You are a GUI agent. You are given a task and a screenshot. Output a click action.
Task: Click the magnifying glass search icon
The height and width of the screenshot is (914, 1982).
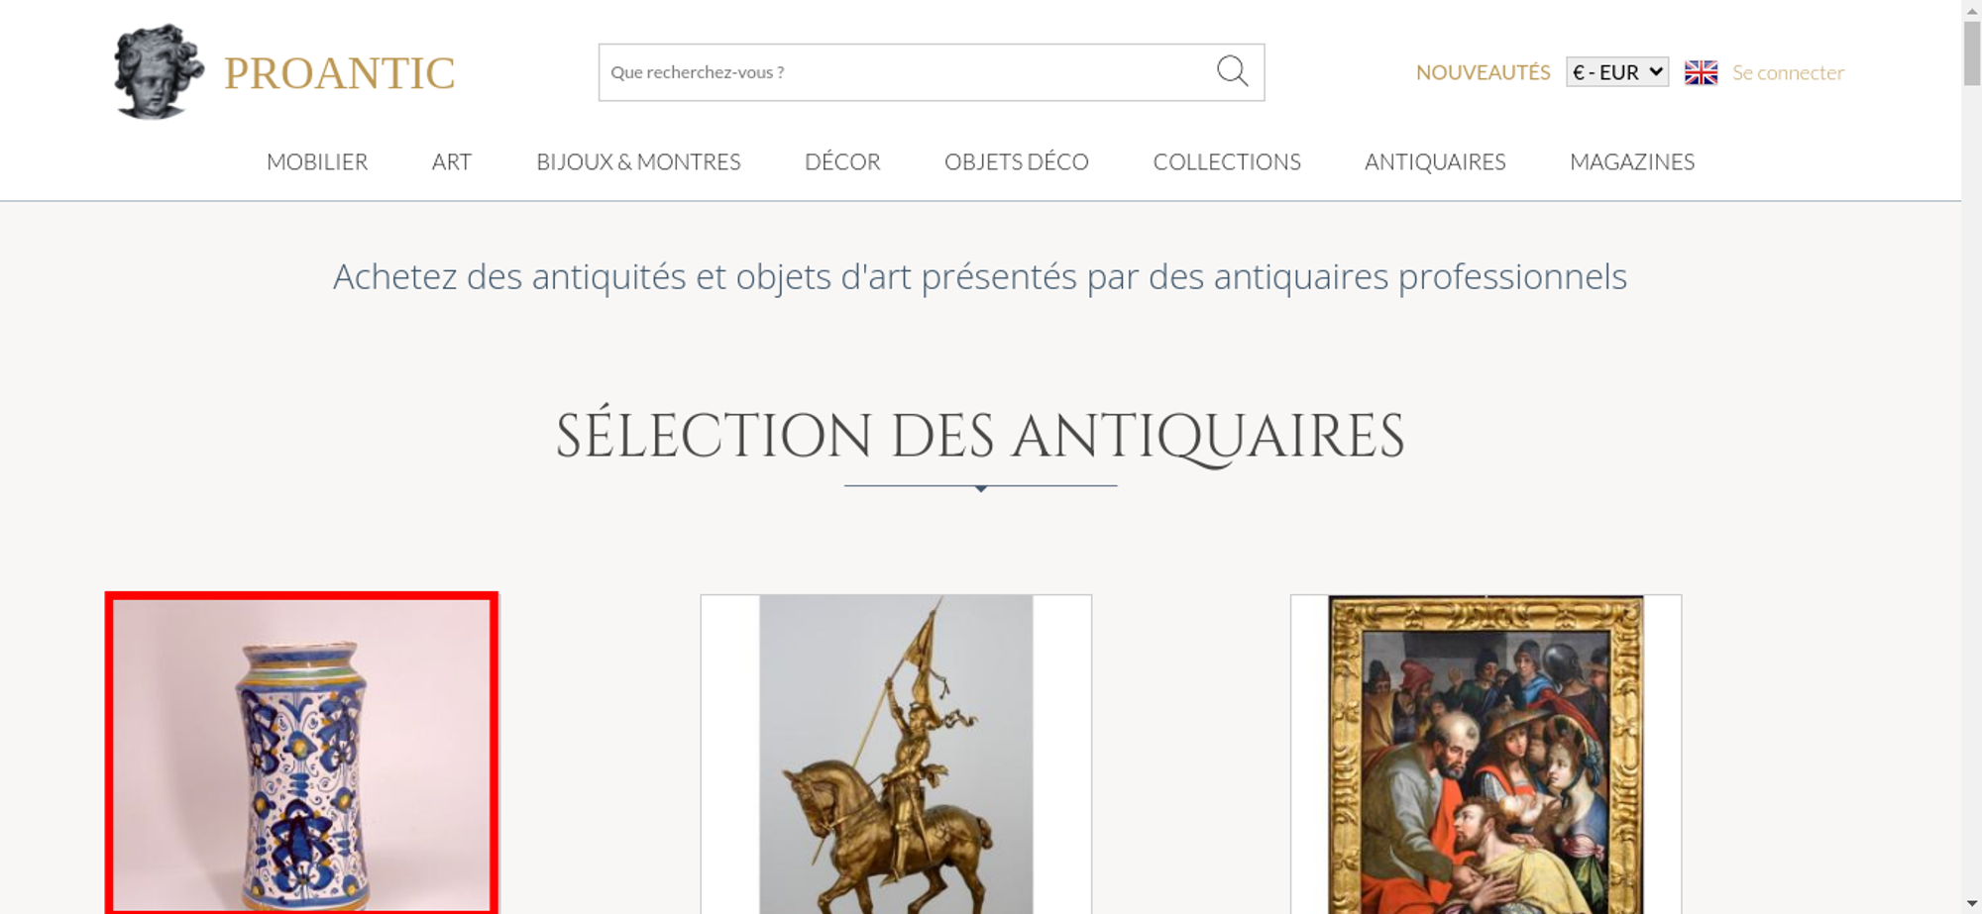[x=1232, y=71]
